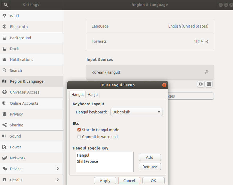Choose the Network icon in sidebar
Image resolution: width=233 pixels, height=185 pixels.
pyautogui.click(x=5, y=158)
